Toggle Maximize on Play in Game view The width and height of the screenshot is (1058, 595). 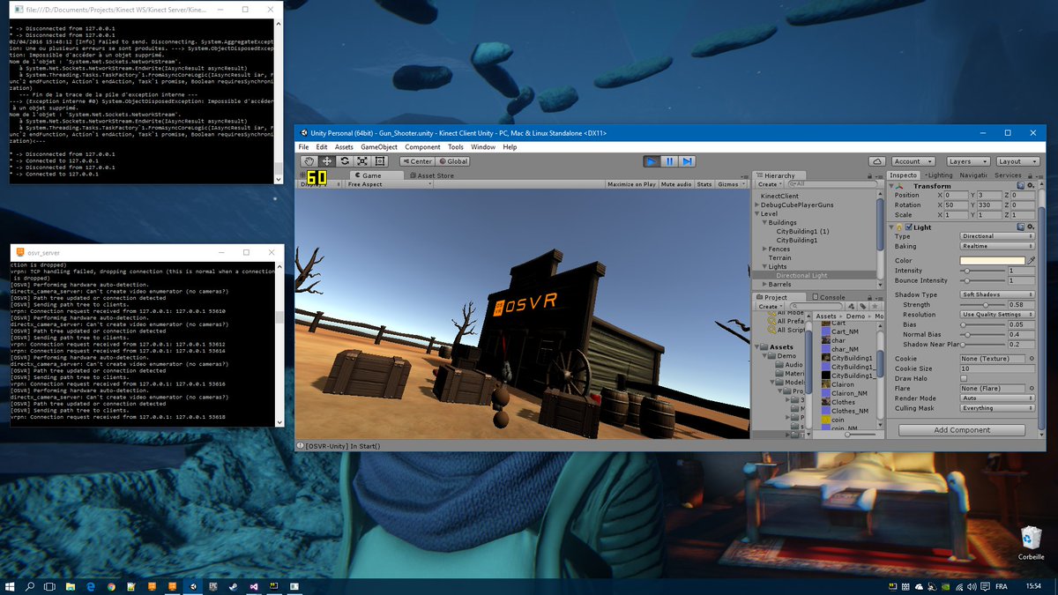tap(631, 185)
